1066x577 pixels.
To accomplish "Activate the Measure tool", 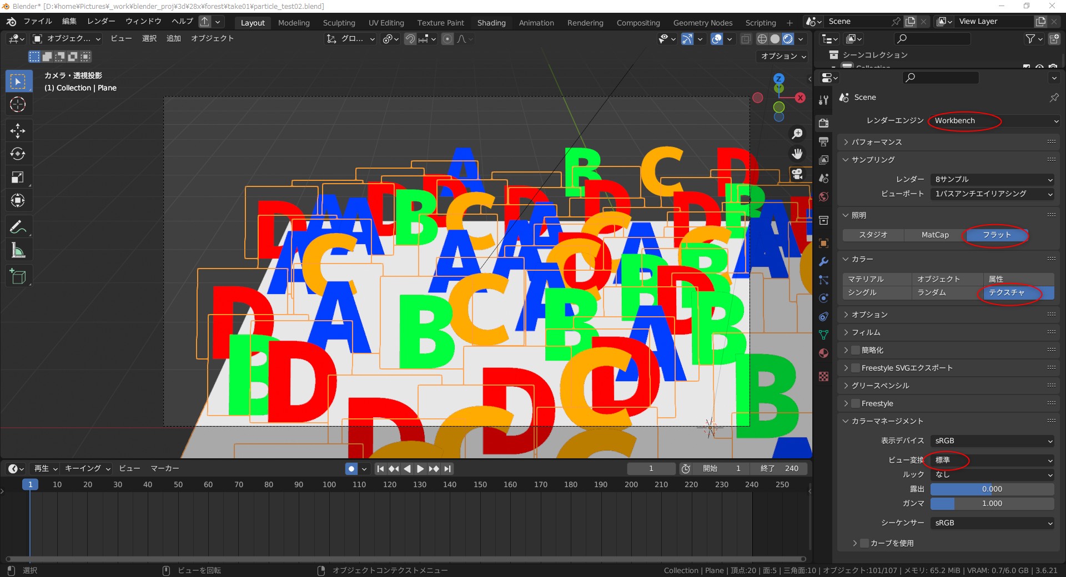I will tap(18, 250).
